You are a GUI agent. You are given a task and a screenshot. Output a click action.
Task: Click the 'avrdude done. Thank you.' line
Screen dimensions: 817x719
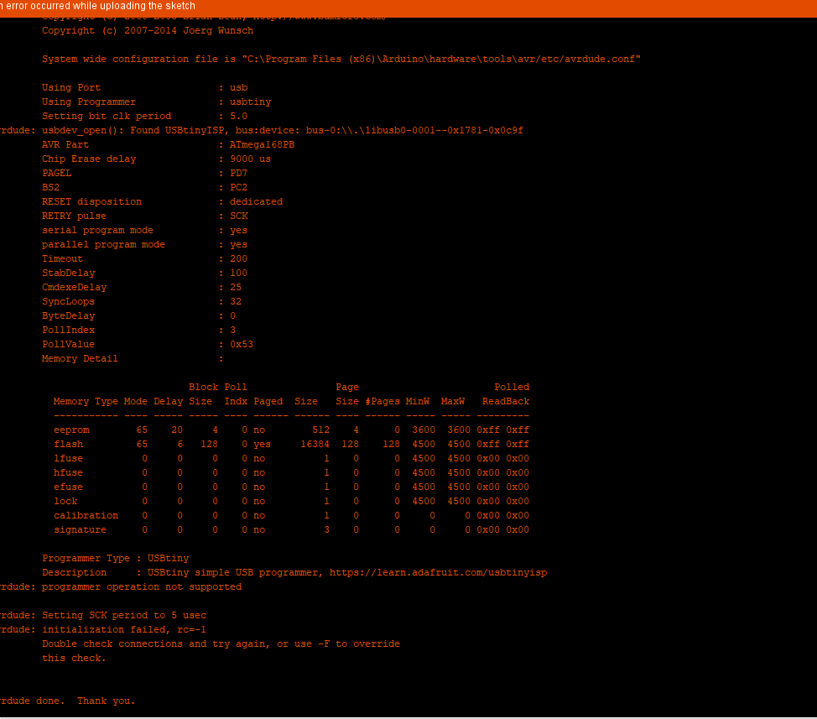[68, 701]
